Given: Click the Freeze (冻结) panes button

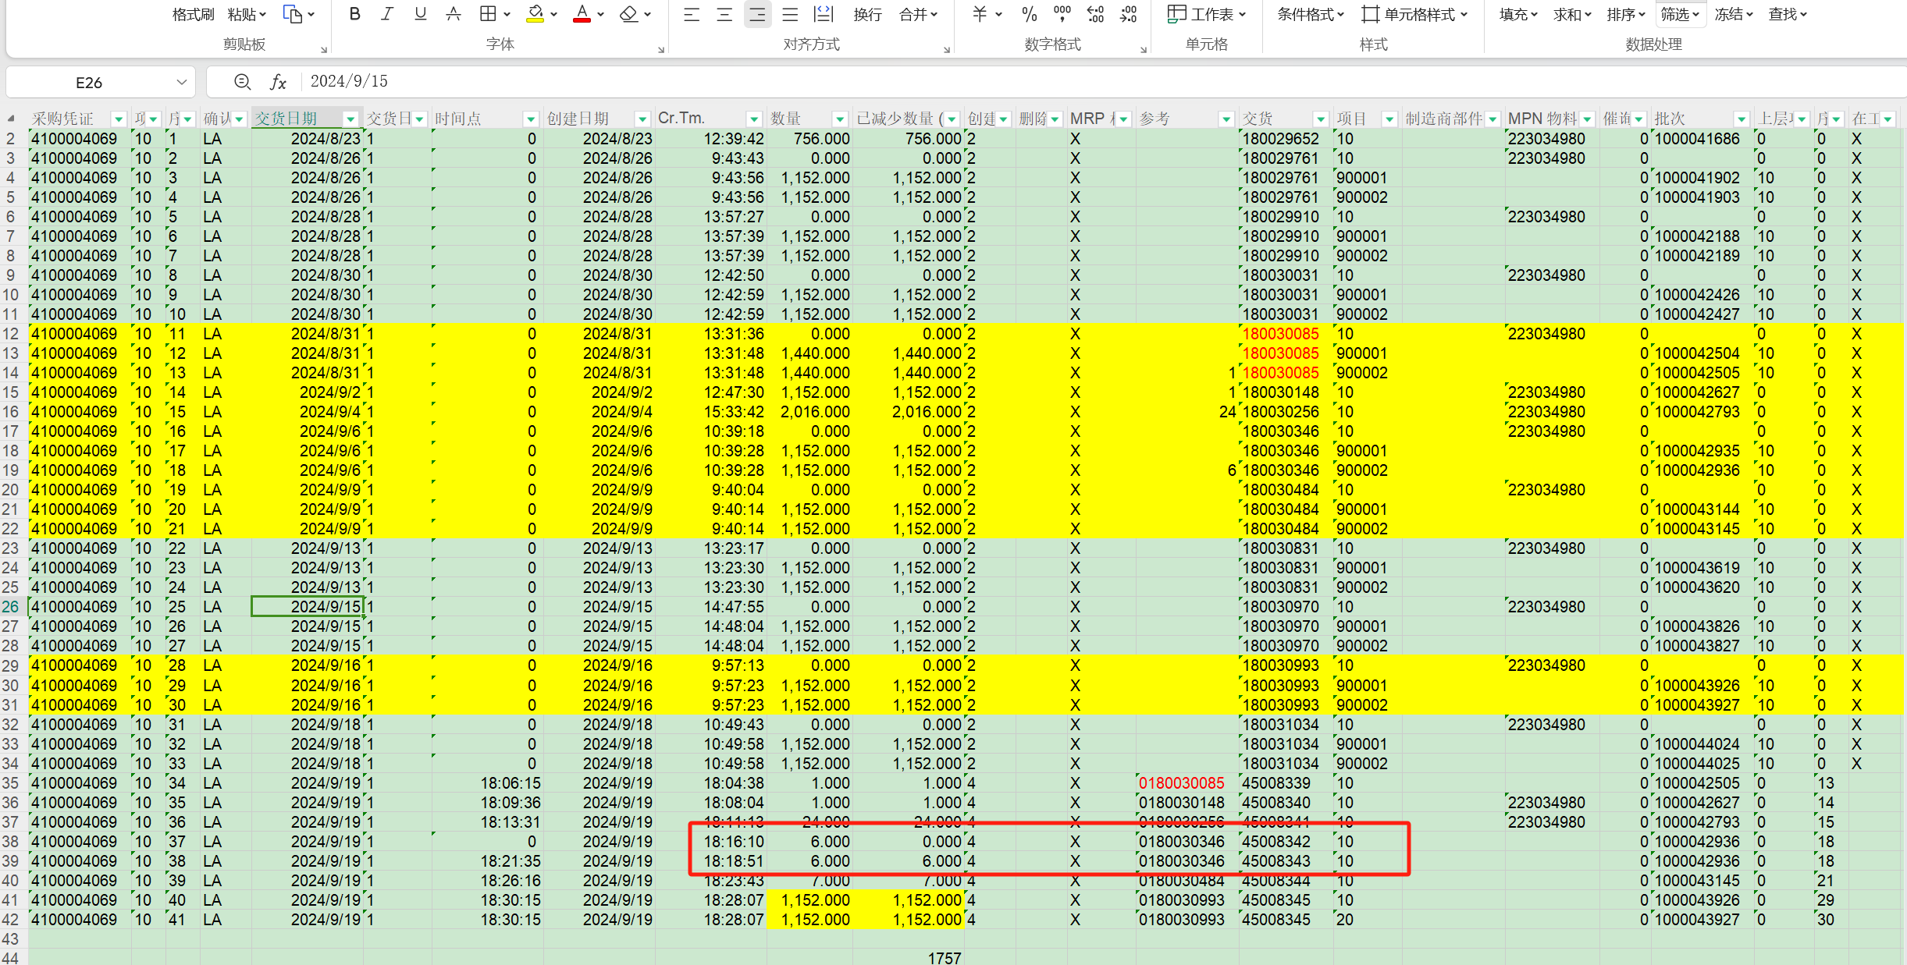Looking at the screenshot, I should click(1734, 14).
